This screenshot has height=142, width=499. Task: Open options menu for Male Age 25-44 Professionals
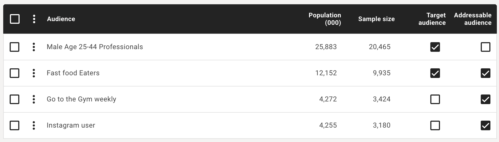click(x=34, y=47)
